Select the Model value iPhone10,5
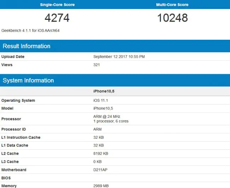 pos(103,108)
